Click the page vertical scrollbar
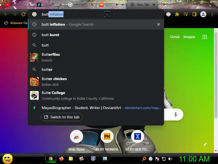Image resolution: width=218 pixels, height=164 pixels. (x=216, y=75)
